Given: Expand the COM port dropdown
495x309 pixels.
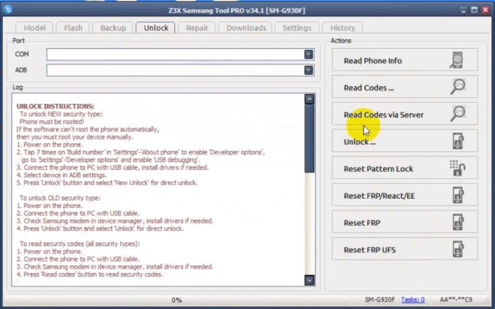Looking at the screenshot, I should 309,55.
